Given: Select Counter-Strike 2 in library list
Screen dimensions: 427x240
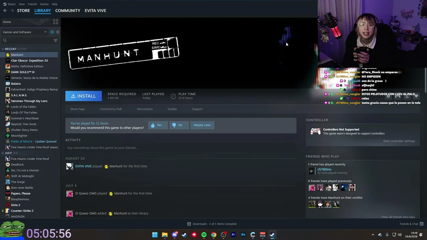Looking at the screenshot, I should pyautogui.click(x=22, y=211).
